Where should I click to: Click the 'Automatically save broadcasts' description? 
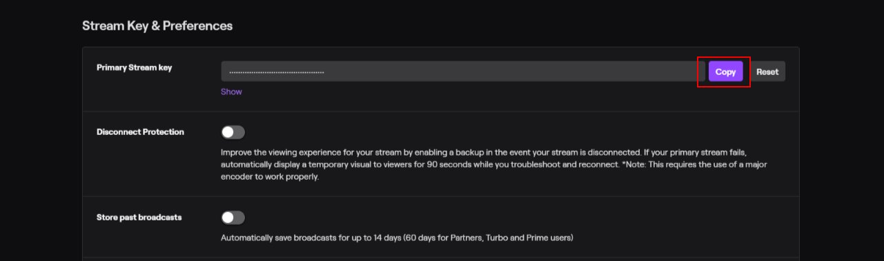pos(397,238)
